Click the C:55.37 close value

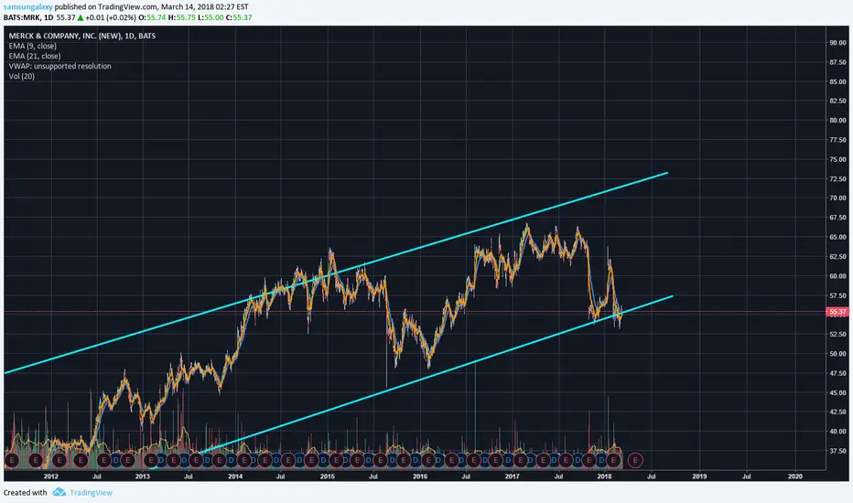click(239, 17)
